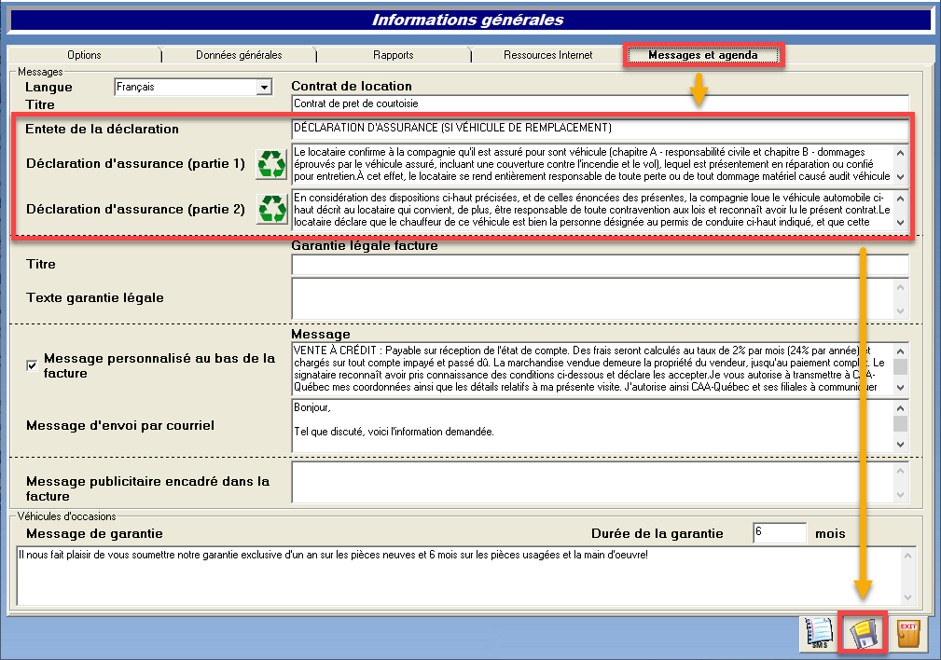Click the 'Message de garantie' label
Screen dimensions: 941x660
(94, 533)
